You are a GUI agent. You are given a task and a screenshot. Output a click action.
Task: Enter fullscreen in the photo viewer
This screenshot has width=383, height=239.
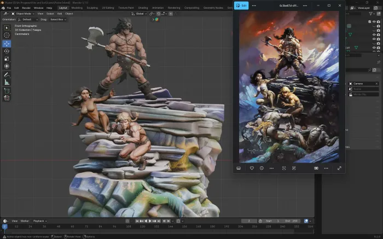coord(339,168)
